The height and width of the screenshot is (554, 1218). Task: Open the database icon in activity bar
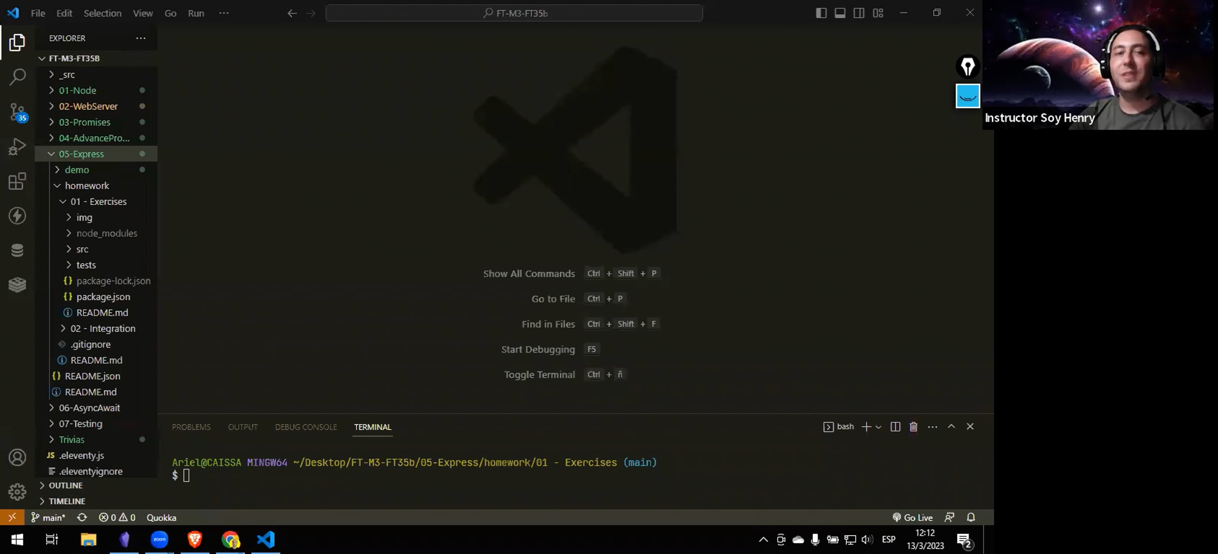17,250
